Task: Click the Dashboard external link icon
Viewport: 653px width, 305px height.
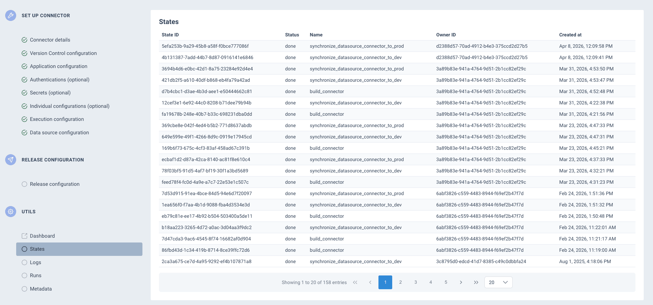Action: coord(24,236)
